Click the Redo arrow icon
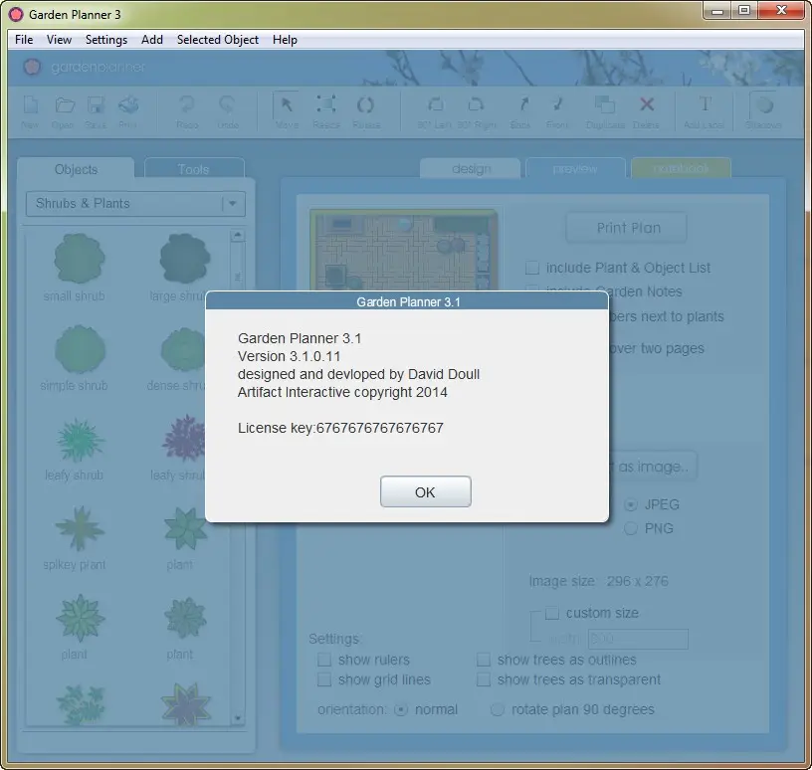The width and height of the screenshot is (812, 770). 187,105
